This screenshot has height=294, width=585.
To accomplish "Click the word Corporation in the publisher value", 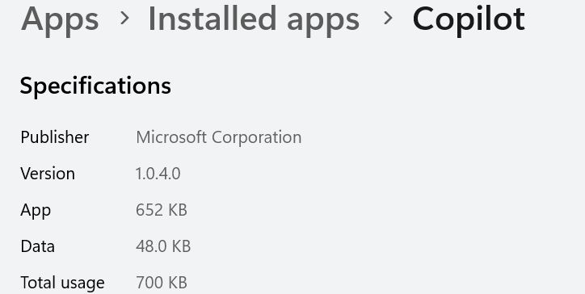I will (x=257, y=138).
